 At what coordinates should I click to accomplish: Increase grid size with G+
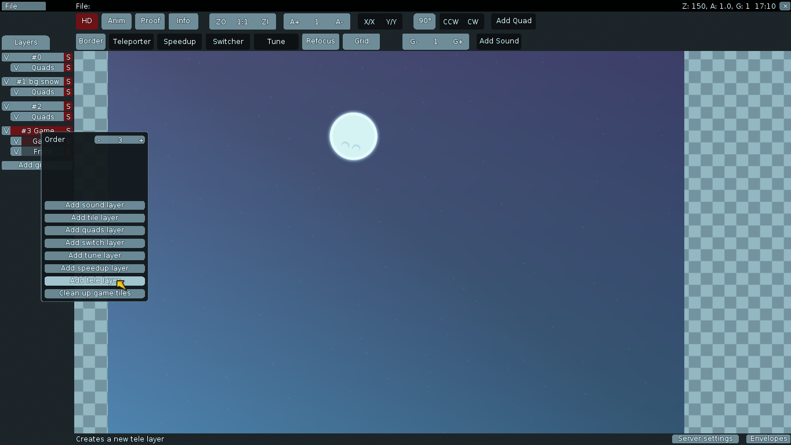[458, 42]
